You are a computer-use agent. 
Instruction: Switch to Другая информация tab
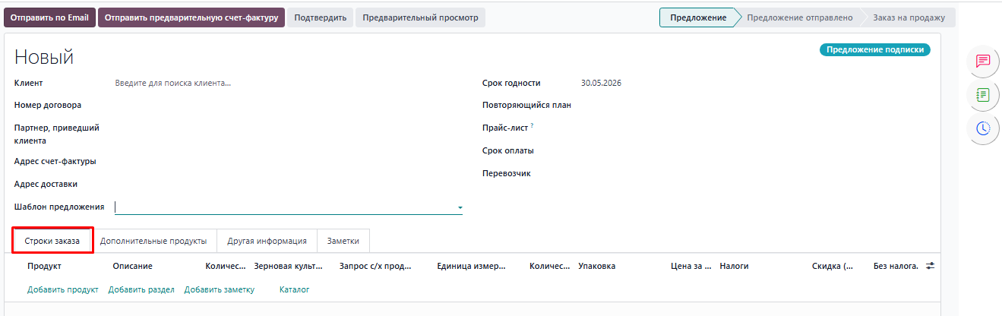(267, 241)
